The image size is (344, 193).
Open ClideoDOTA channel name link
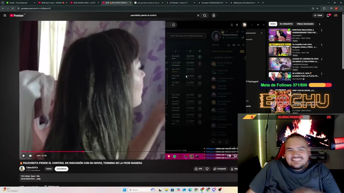(x=32, y=168)
